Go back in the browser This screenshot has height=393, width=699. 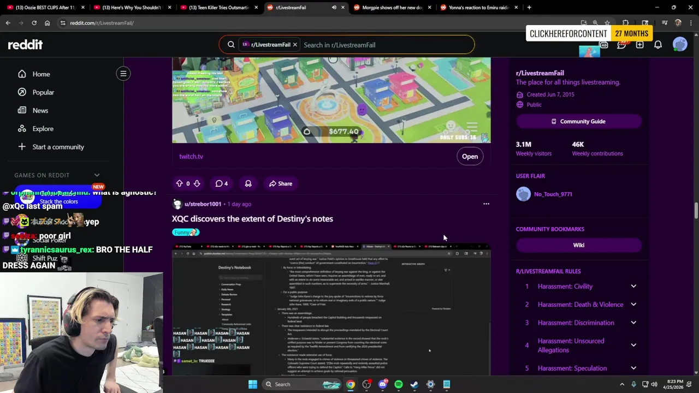pyautogui.click(x=8, y=23)
